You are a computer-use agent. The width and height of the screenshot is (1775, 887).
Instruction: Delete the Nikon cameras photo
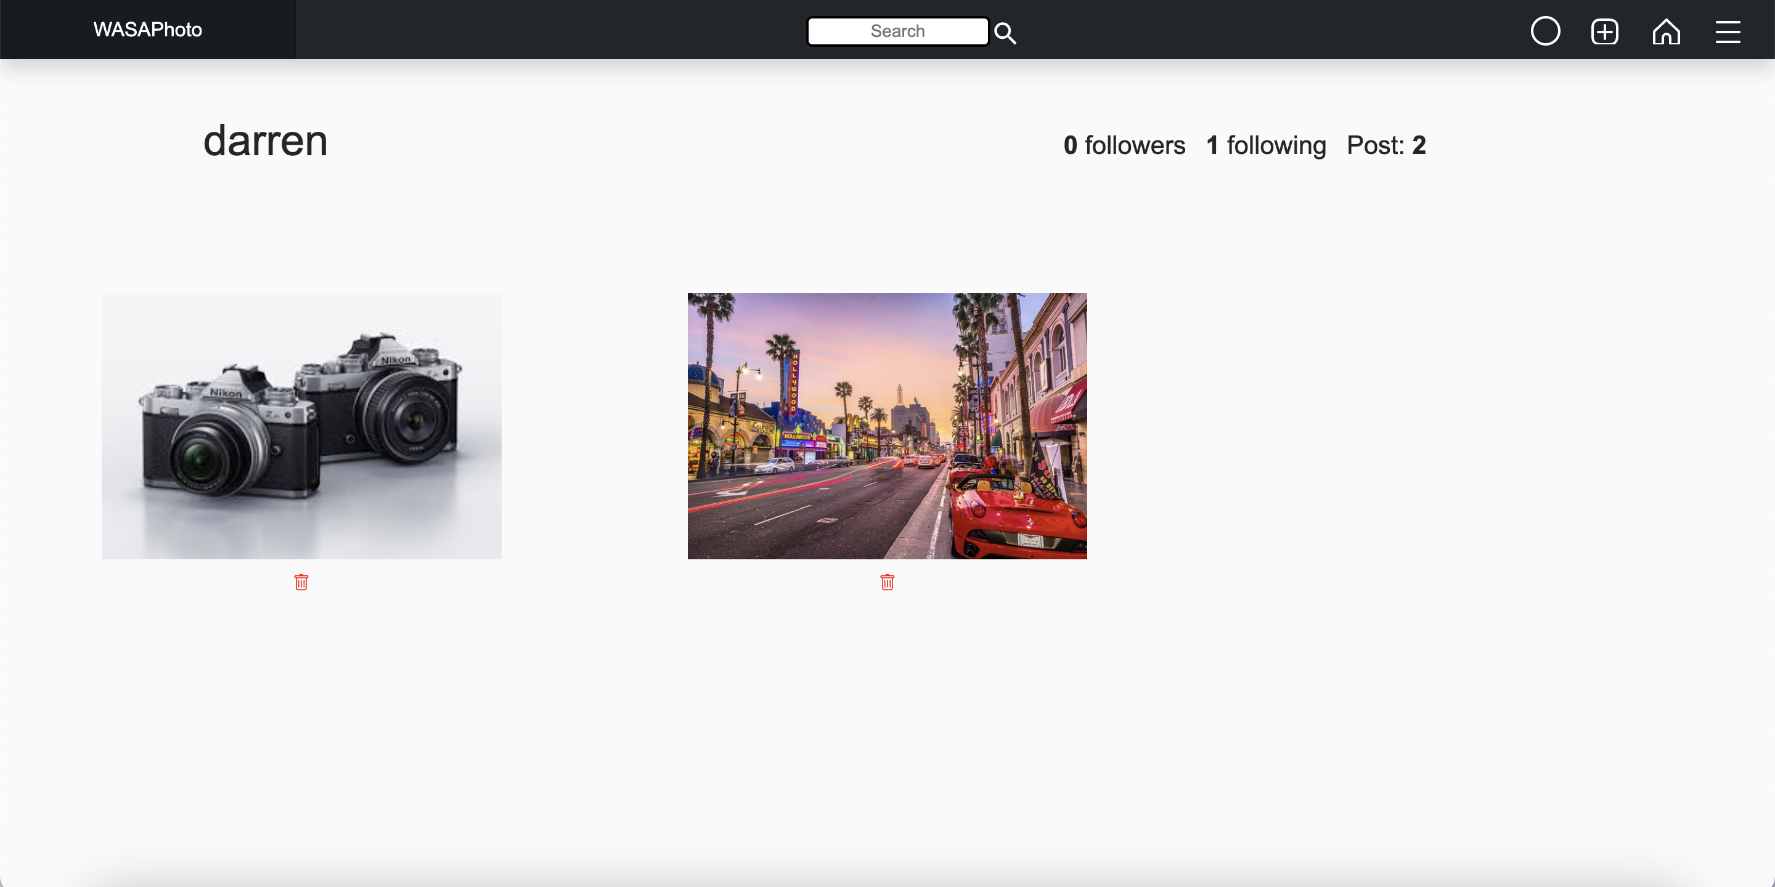(x=301, y=582)
